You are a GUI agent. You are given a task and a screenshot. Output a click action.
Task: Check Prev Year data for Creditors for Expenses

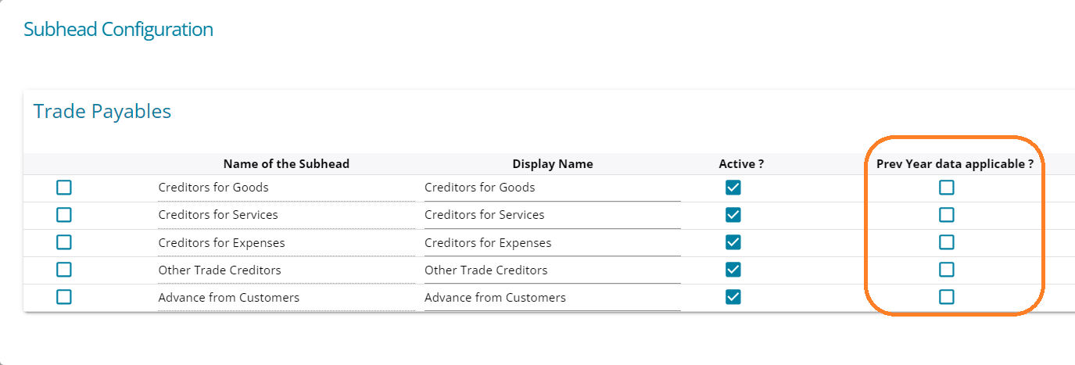(947, 242)
